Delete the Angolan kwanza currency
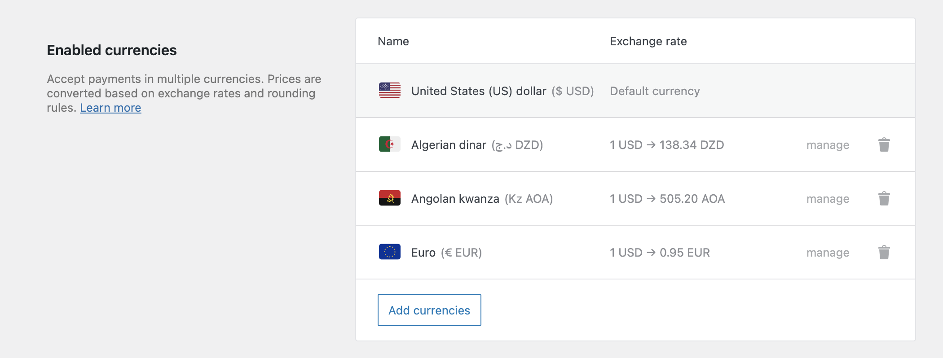This screenshot has height=358, width=943. [884, 198]
